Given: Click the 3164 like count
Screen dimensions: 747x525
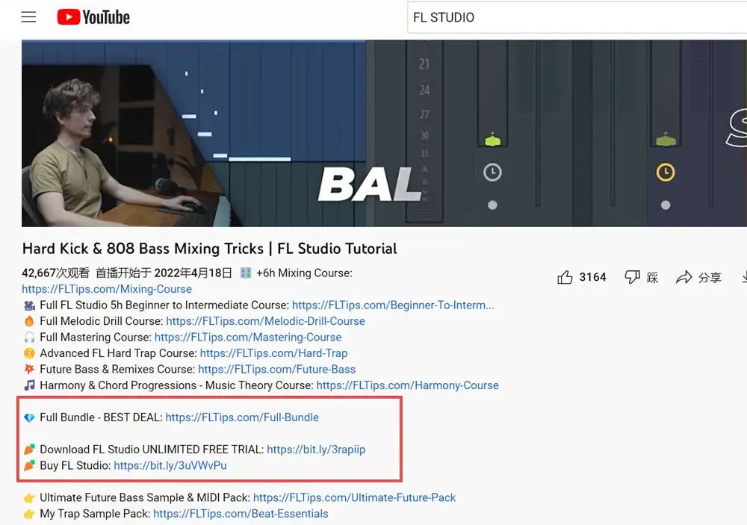Looking at the screenshot, I should [592, 277].
